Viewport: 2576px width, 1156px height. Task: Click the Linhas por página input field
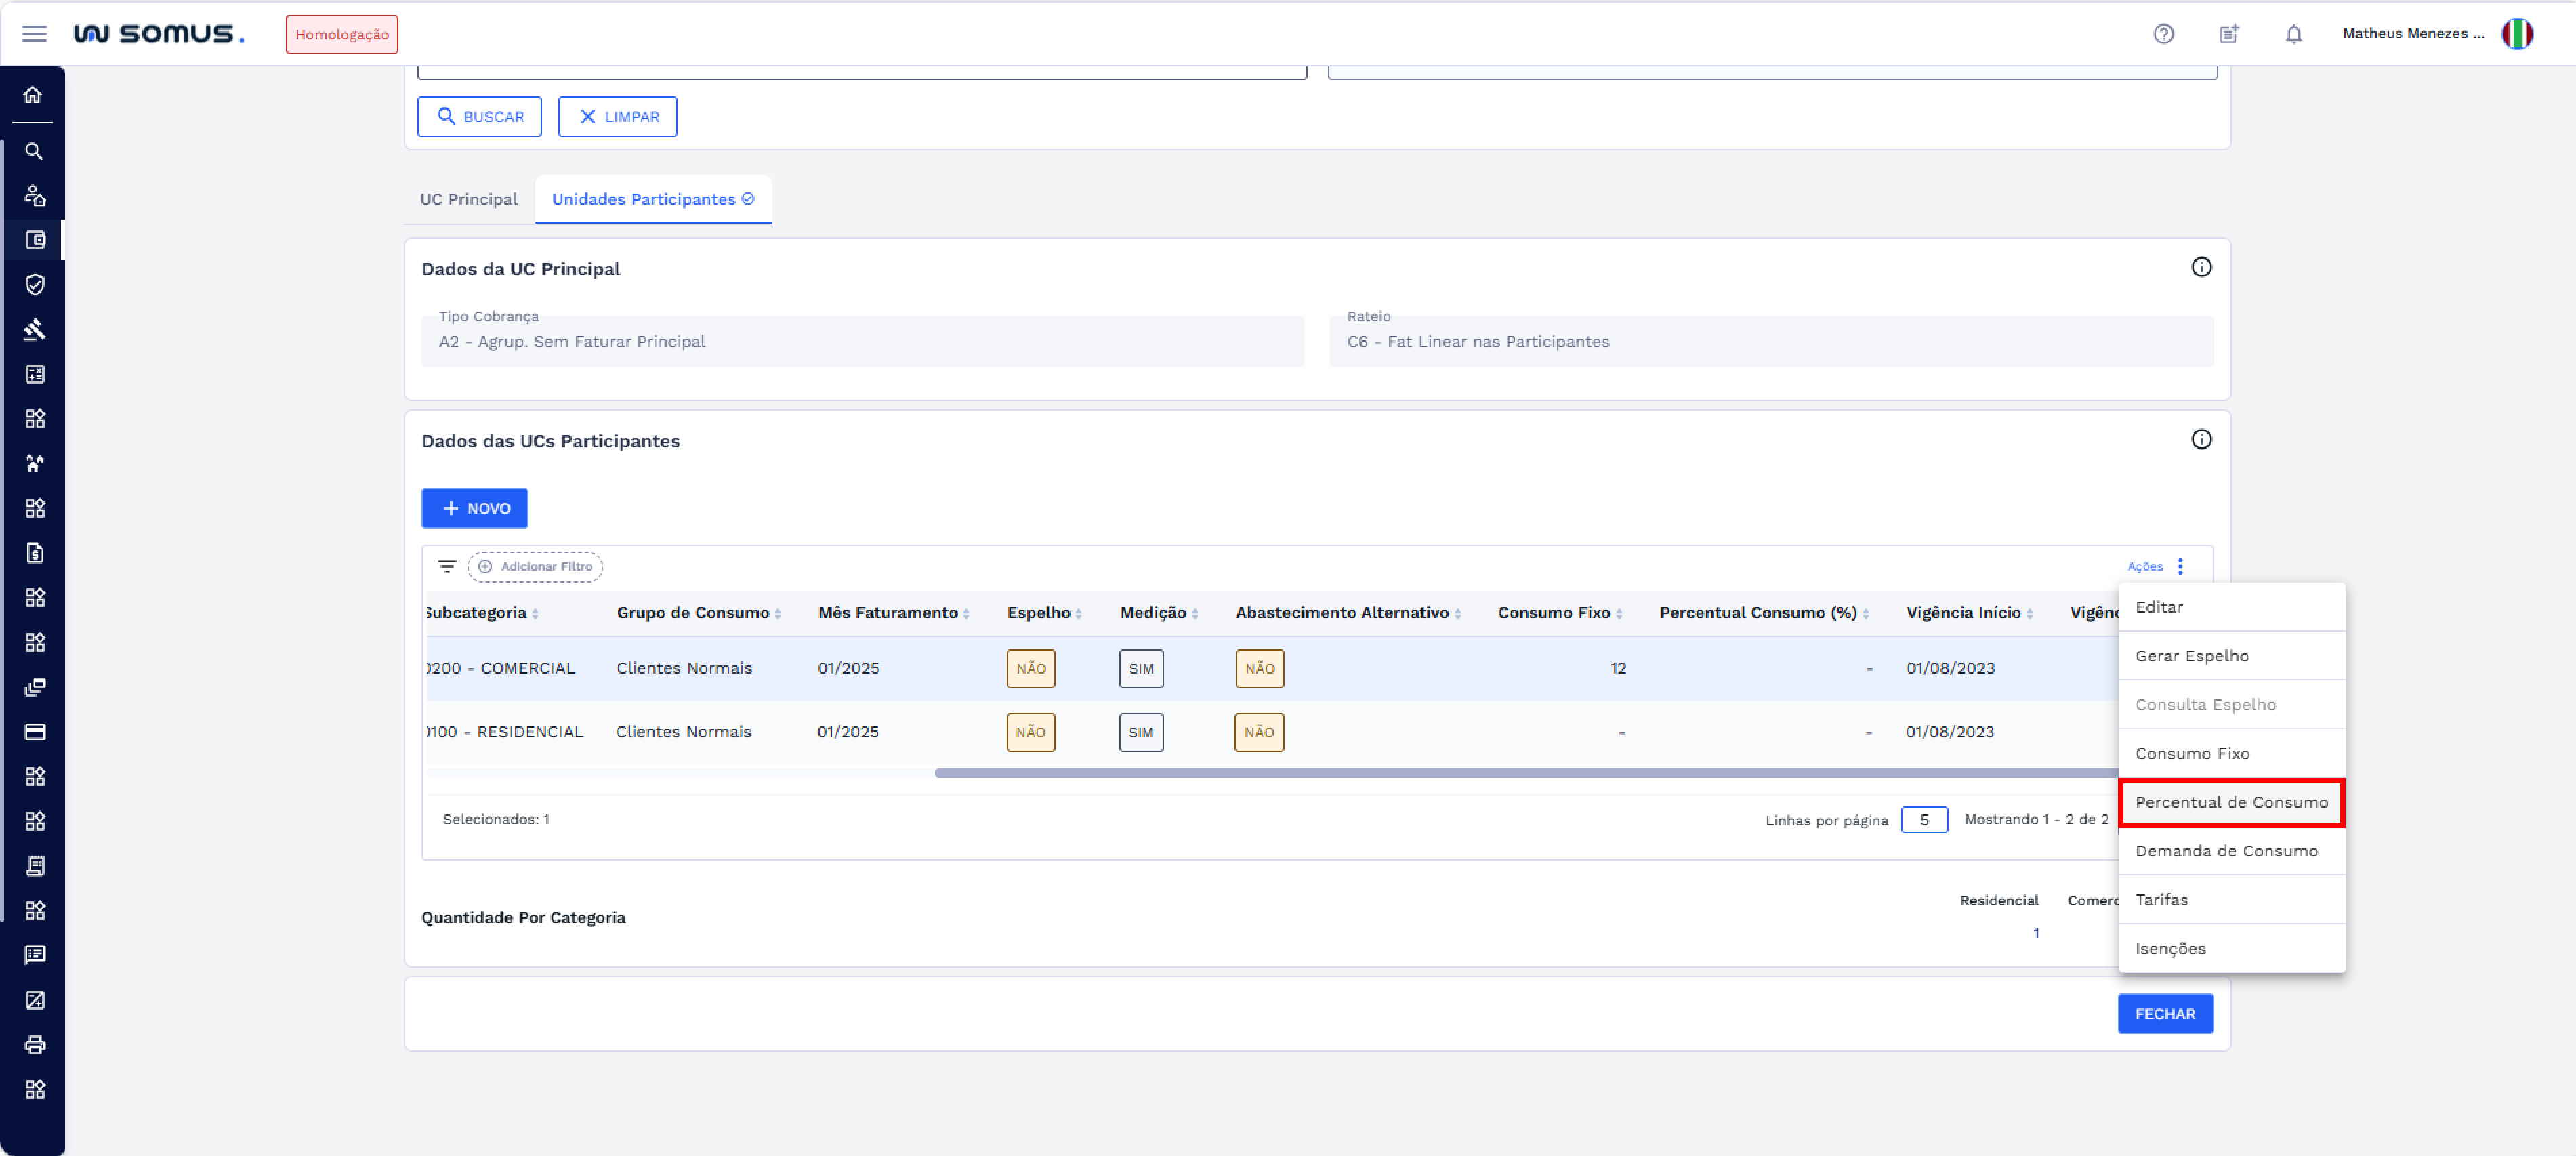click(1923, 820)
